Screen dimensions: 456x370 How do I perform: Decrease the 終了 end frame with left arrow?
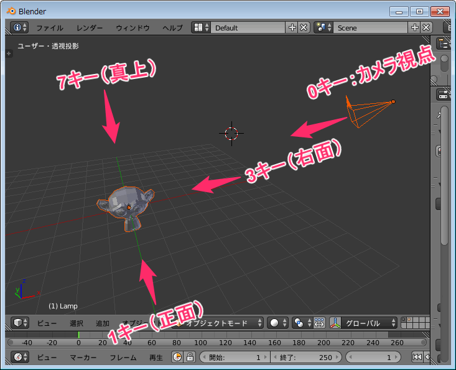click(275, 357)
